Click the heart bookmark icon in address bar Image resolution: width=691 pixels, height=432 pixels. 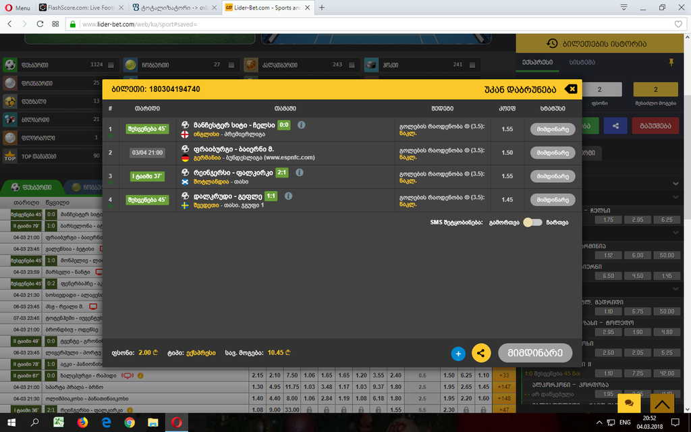[678, 24]
